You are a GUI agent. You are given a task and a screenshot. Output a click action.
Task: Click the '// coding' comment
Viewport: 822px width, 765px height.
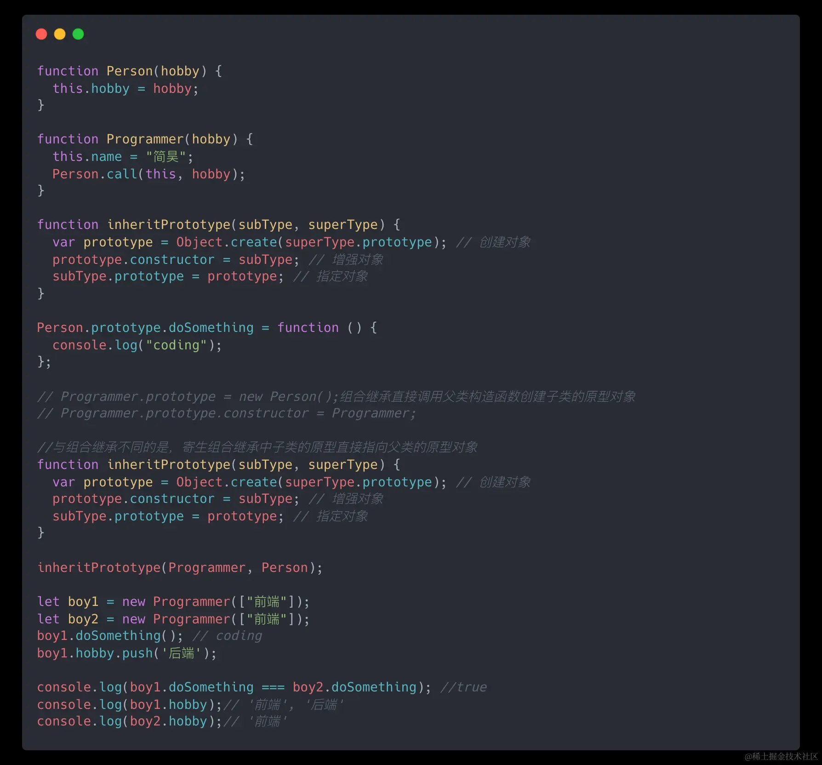[x=227, y=636]
